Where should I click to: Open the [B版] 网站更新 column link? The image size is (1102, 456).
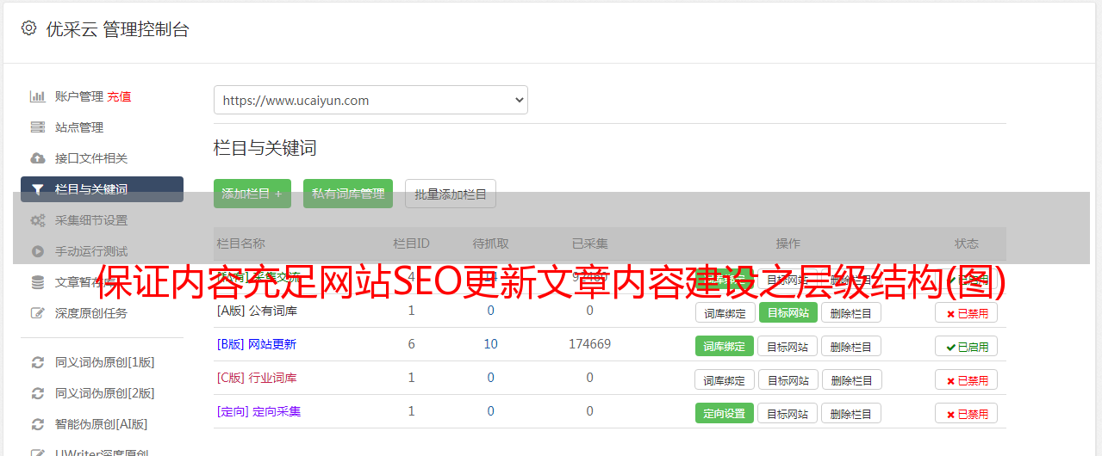point(257,344)
